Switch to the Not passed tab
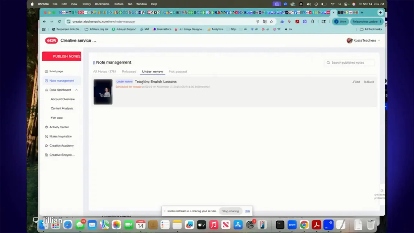The image size is (414, 233). click(x=178, y=72)
